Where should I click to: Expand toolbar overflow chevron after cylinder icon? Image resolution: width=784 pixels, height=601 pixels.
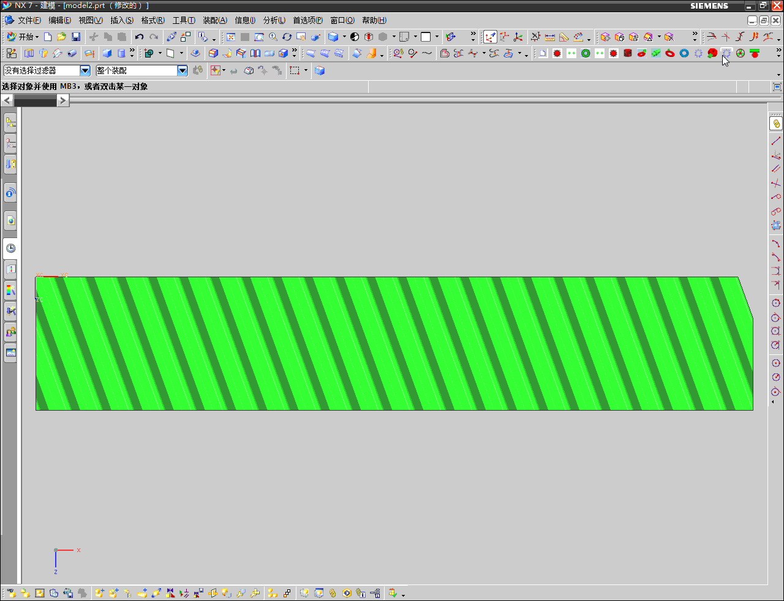click(x=132, y=53)
